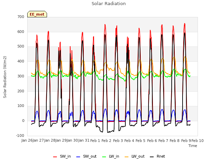The image size is (218, 163).
Task: Click the Feb 8 x-axis tick label
Action: [x=175, y=141]
